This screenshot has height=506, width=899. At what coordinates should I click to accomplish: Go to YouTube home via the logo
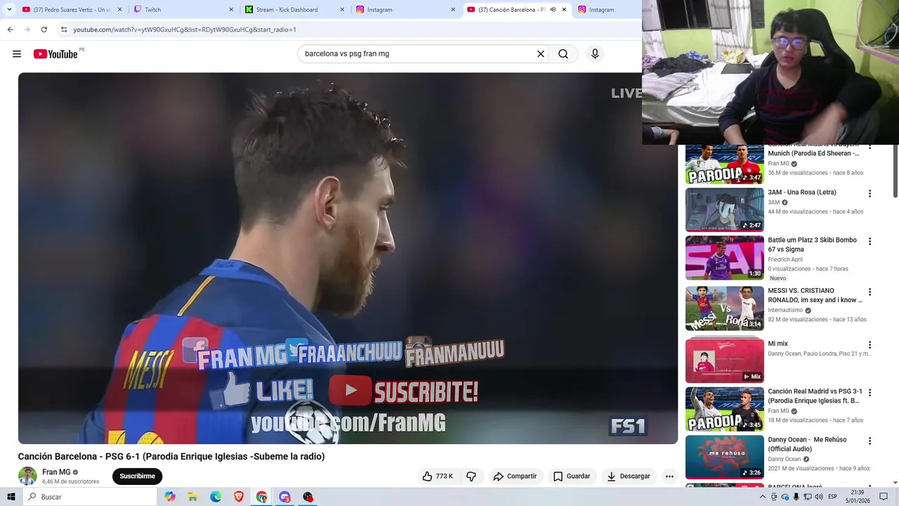[x=55, y=54]
